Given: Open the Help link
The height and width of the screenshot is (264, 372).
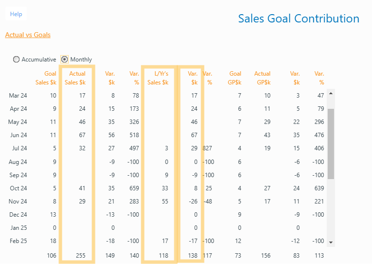Looking at the screenshot, I should (x=16, y=14).
